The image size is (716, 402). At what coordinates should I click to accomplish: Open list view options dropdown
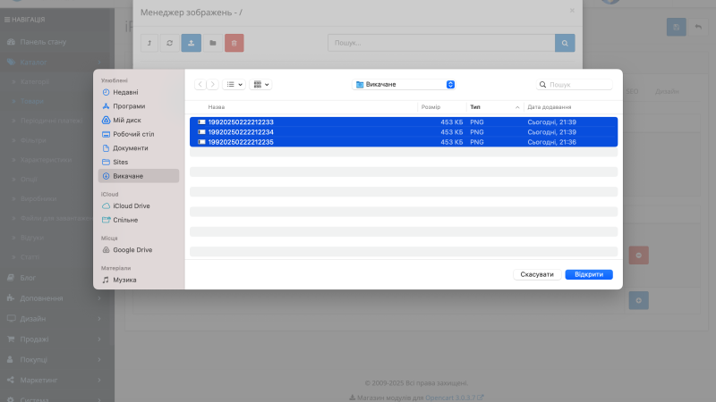pos(234,84)
